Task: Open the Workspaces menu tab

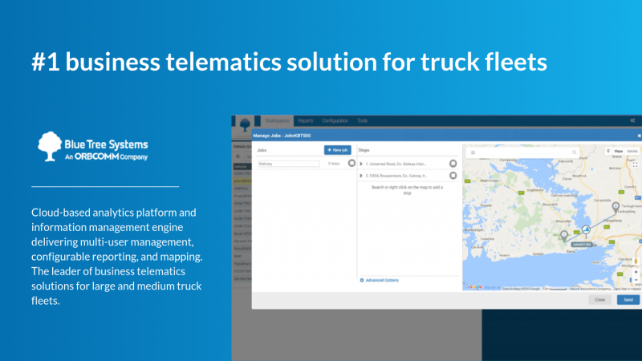Action: [x=277, y=121]
